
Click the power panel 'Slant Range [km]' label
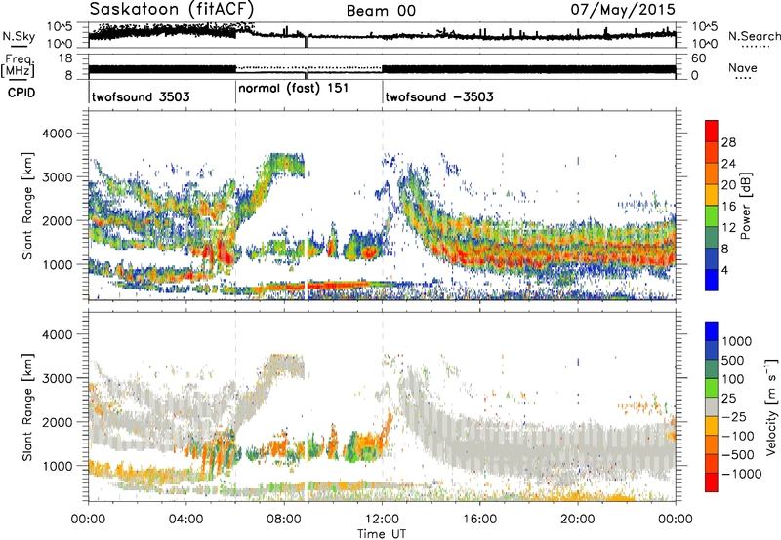click(27, 206)
